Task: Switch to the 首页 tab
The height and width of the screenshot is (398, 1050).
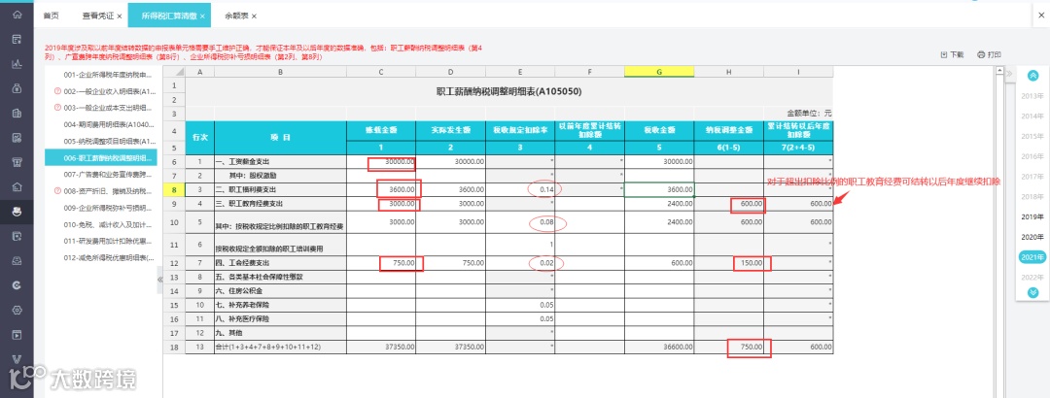Action: click(x=51, y=16)
